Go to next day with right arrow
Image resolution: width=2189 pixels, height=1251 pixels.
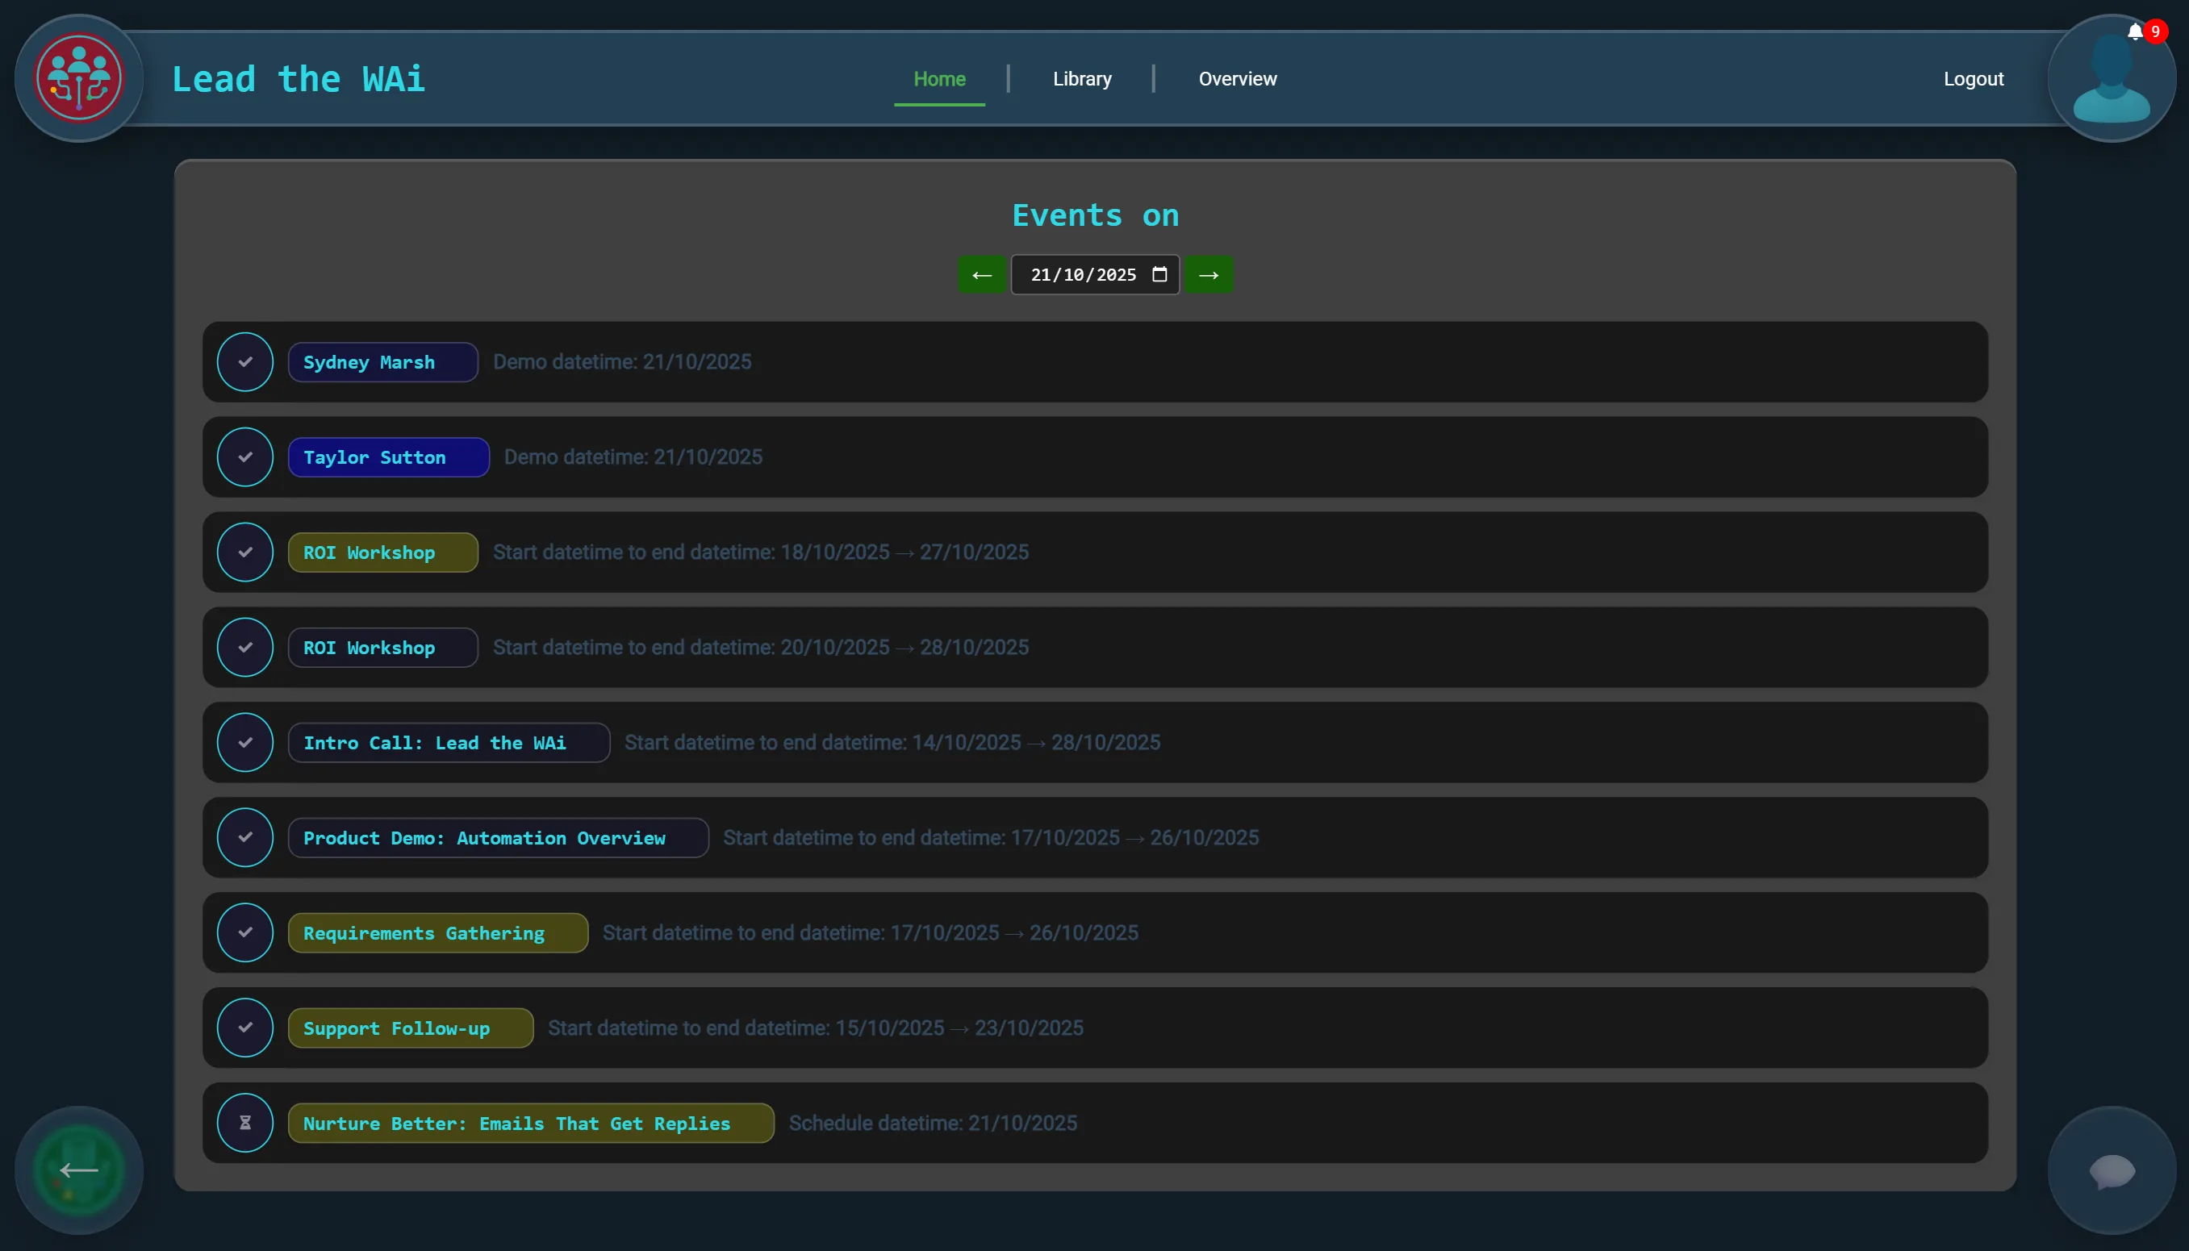tap(1209, 275)
